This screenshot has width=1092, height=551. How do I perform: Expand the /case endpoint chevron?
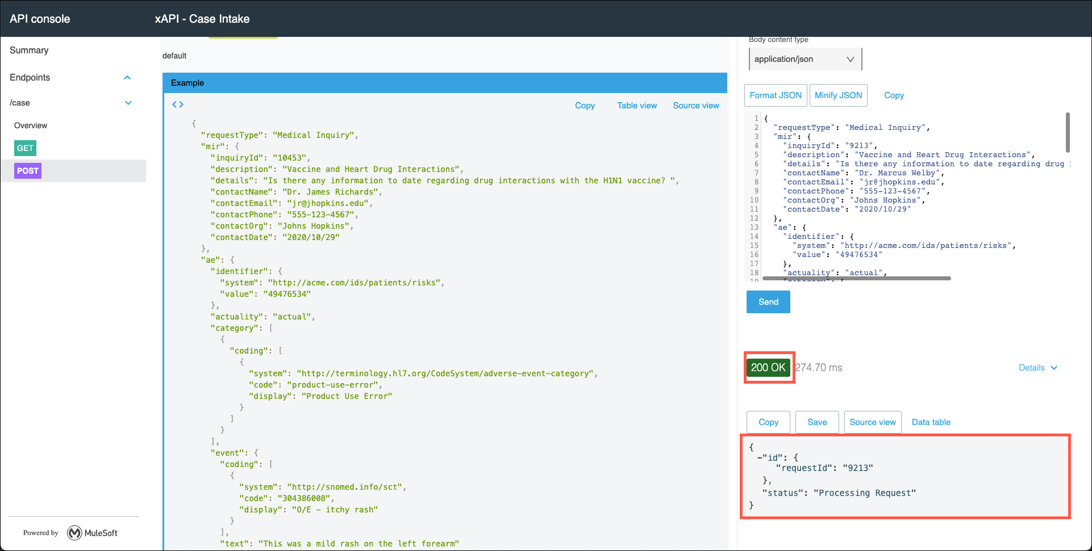tap(128, 103)
